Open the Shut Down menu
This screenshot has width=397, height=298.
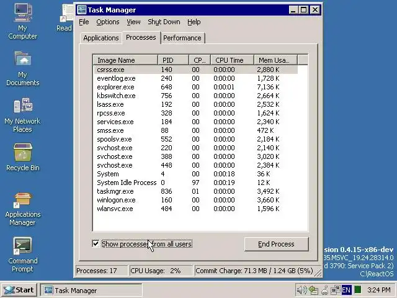pos(164,22)
